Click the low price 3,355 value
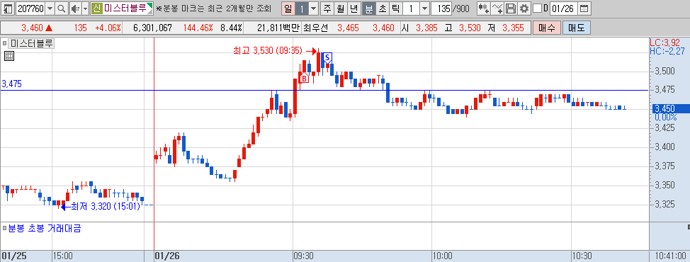690x262 pixels. click(x=513, y=28)
